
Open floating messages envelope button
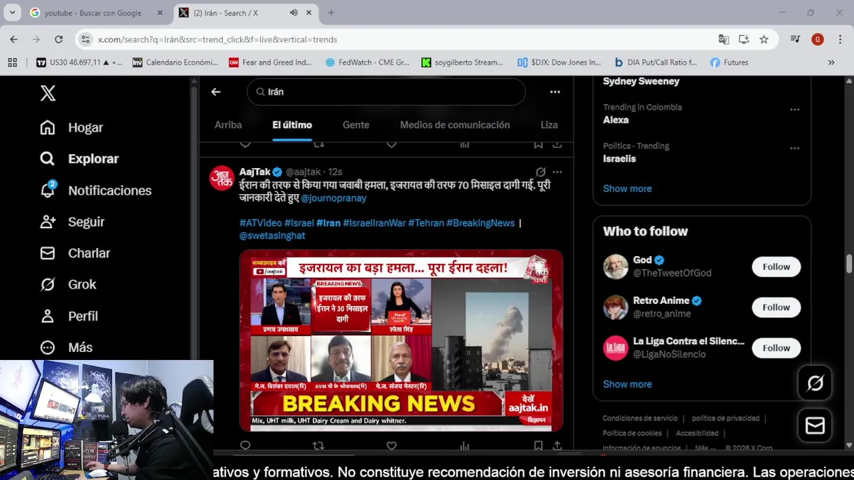point(815,425)
